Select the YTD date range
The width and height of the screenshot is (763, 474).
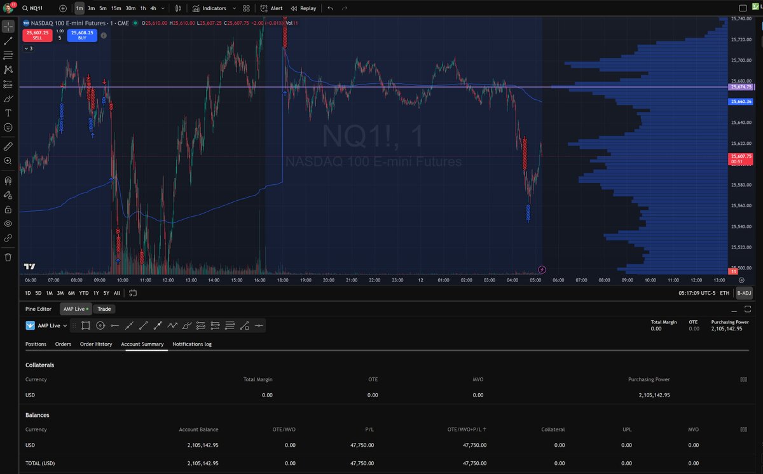click(83, 293)
